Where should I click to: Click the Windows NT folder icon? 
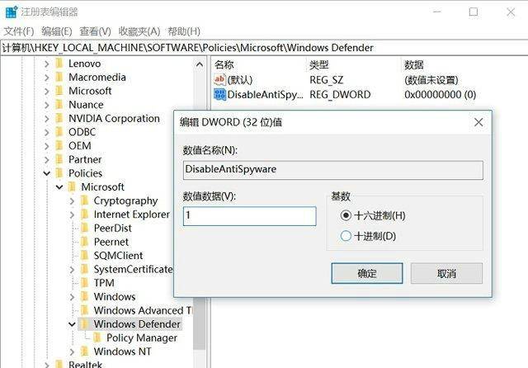click(84, 351)
